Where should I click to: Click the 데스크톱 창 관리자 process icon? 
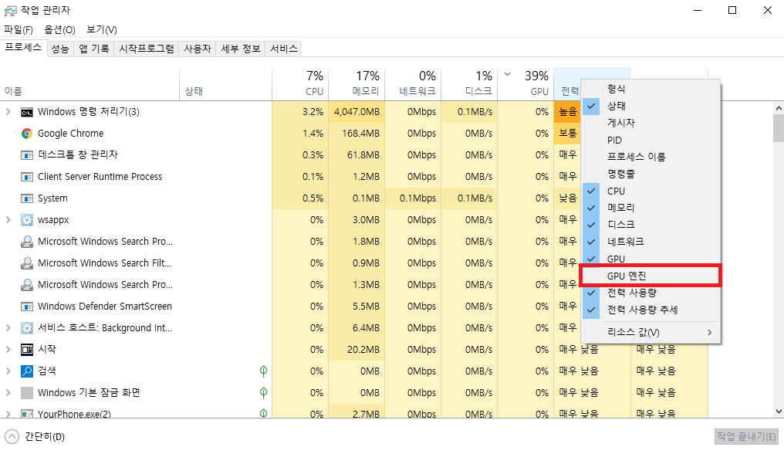[26, 155]
